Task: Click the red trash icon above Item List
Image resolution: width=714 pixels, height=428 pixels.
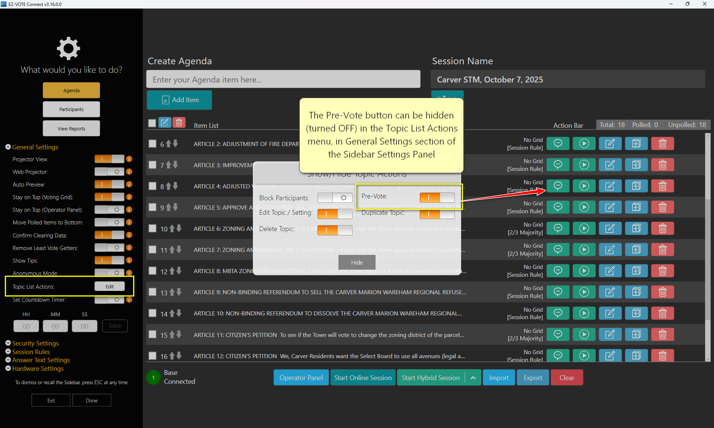Action: pos(179,123)
